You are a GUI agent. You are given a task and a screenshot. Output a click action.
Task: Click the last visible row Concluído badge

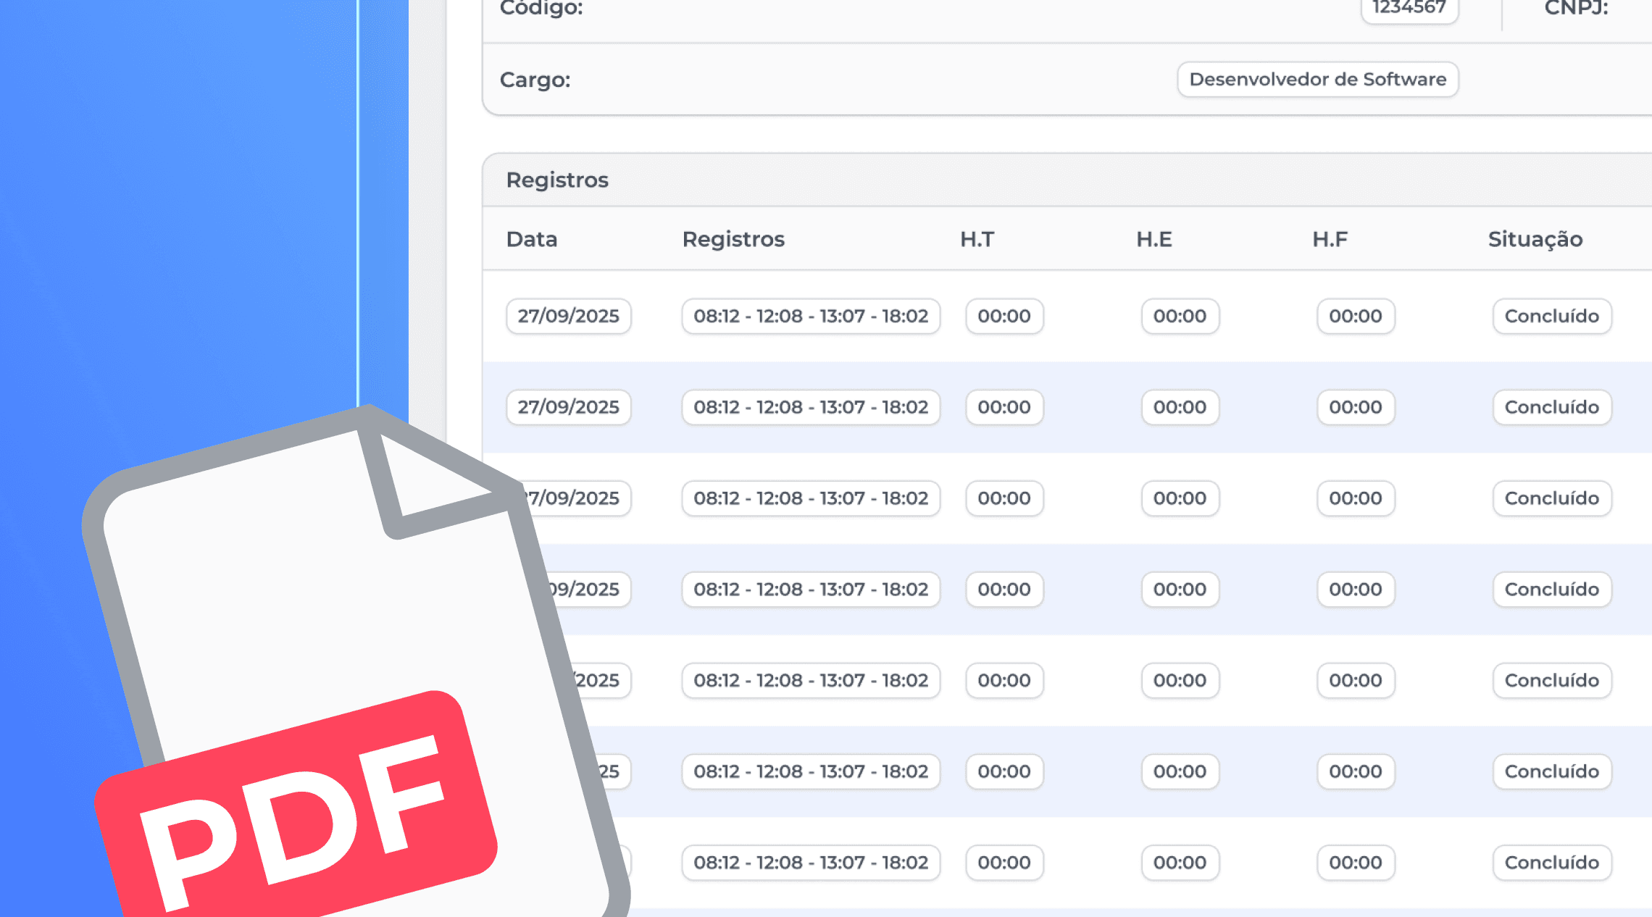[x=1551, y=863]
